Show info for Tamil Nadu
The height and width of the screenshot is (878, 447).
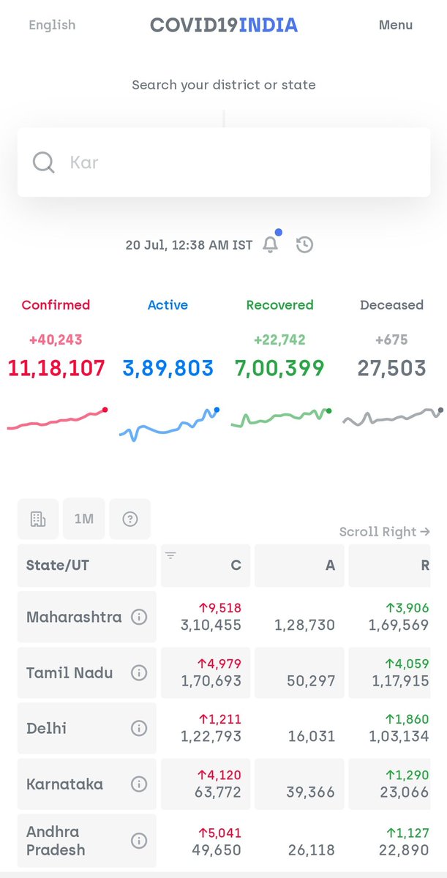pos(138,672)
